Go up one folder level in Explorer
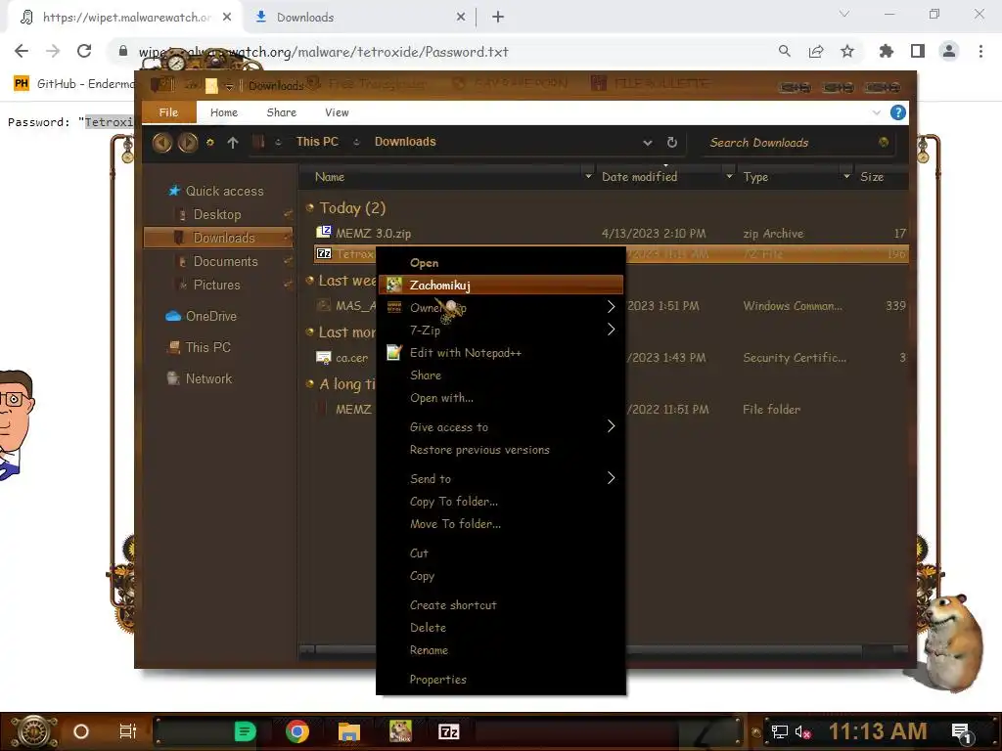This screenshot has height=751, width=1002. 233,143
